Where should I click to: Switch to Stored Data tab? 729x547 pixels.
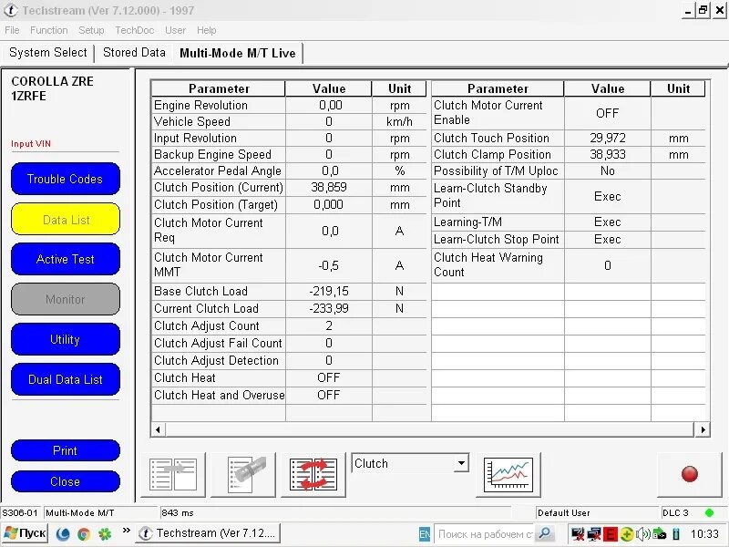134,53
